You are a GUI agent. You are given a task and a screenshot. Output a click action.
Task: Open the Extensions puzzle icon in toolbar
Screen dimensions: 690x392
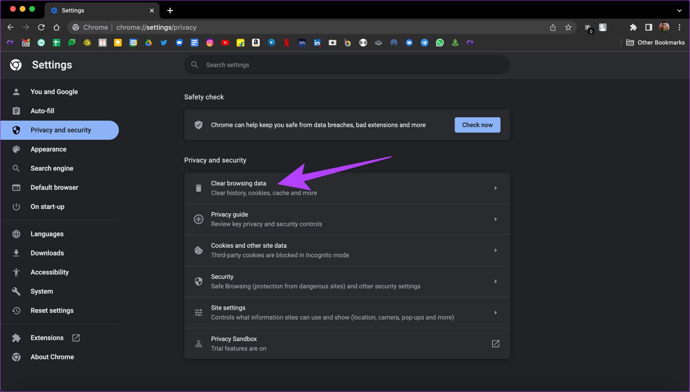pyautogui.click(x=633, y=27)
